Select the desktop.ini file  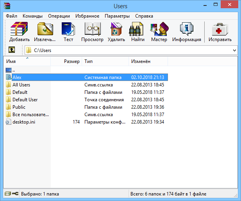[24, 122]
